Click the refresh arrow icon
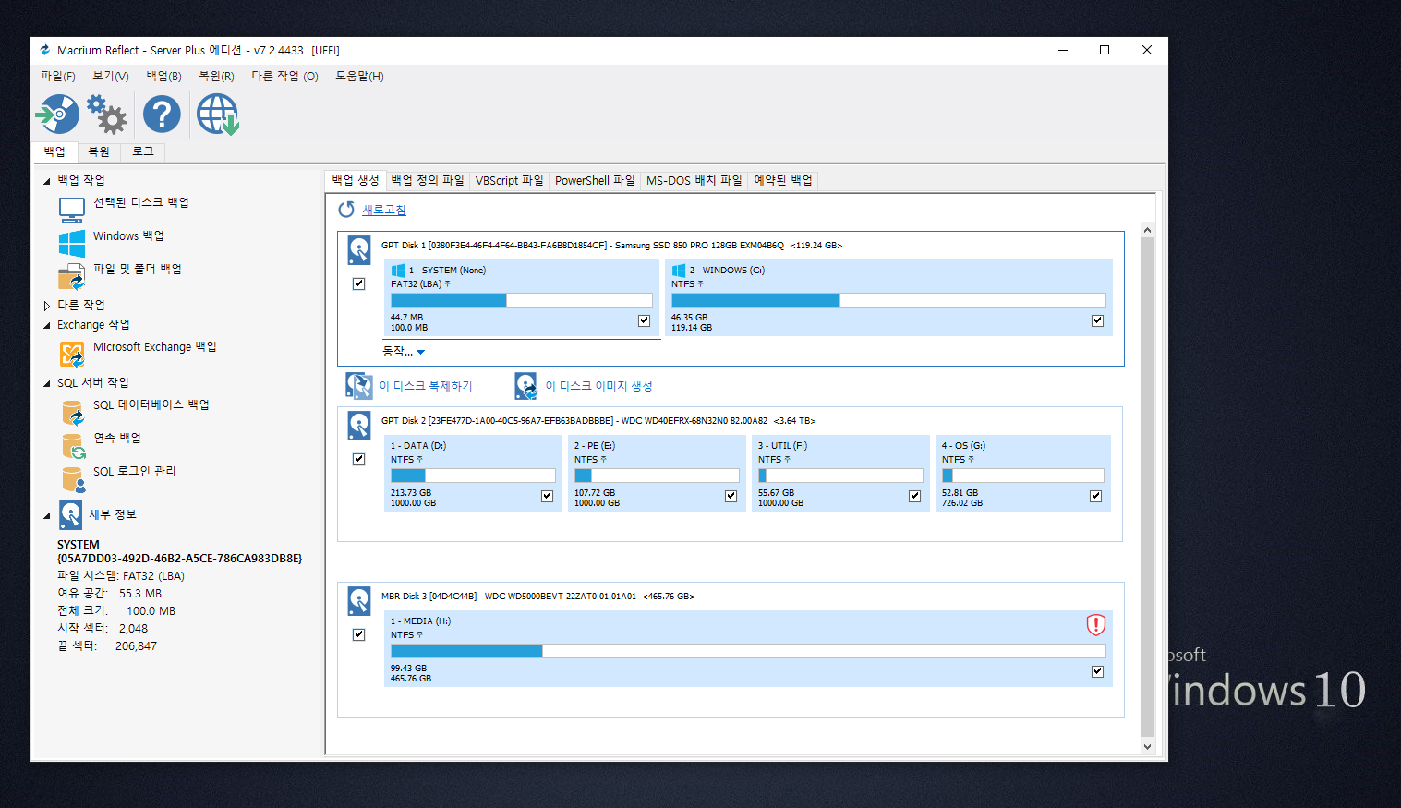1401x808 pixels. pos(346,210)
